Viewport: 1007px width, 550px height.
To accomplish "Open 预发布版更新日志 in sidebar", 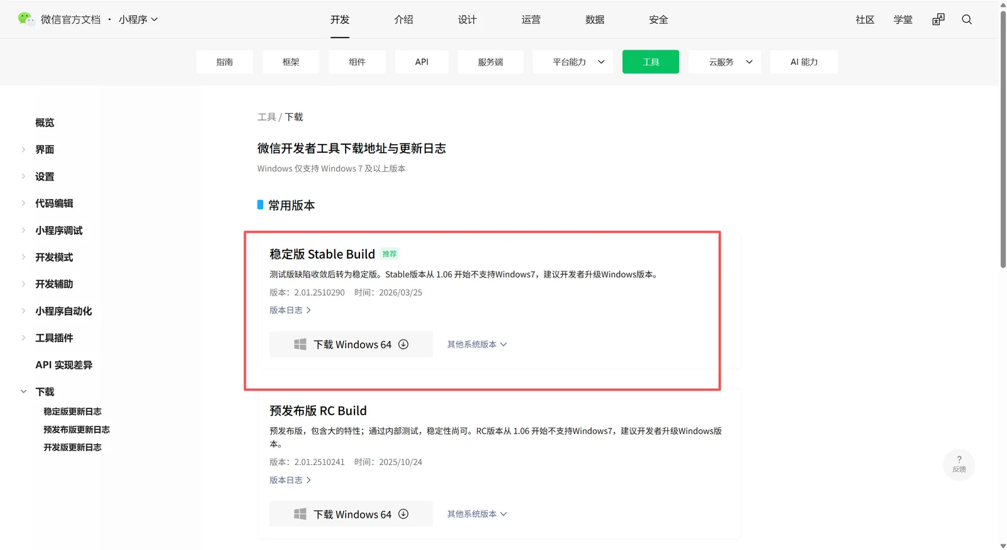I will [76, 430].
